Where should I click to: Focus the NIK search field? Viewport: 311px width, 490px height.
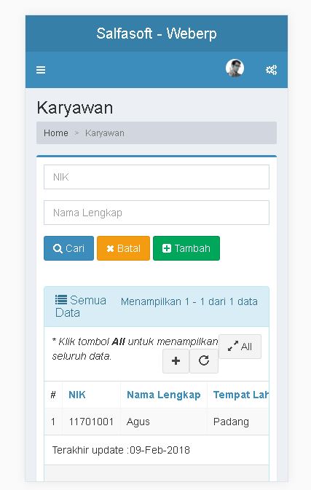[157, 177]
